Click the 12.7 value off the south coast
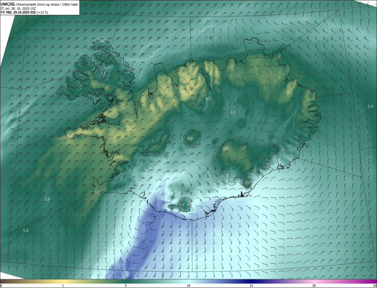 [151, 219]
